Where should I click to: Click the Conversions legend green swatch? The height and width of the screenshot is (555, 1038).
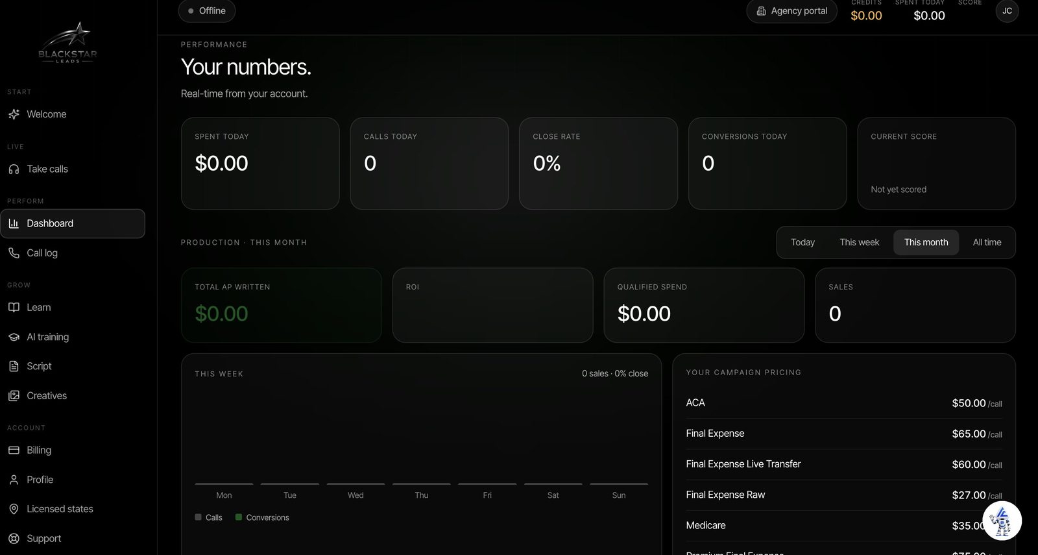239,517
